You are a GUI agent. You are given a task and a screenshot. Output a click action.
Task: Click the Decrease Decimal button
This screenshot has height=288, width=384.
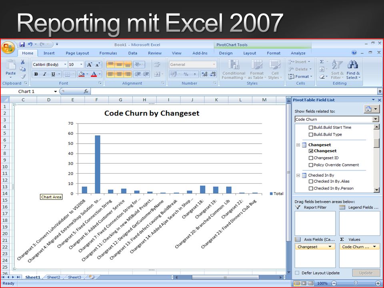point(213,74)
